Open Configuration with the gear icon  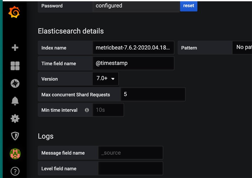15,118
